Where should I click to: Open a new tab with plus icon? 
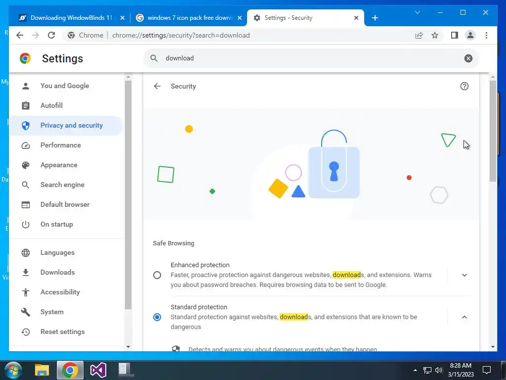click(x=375, y=18)
